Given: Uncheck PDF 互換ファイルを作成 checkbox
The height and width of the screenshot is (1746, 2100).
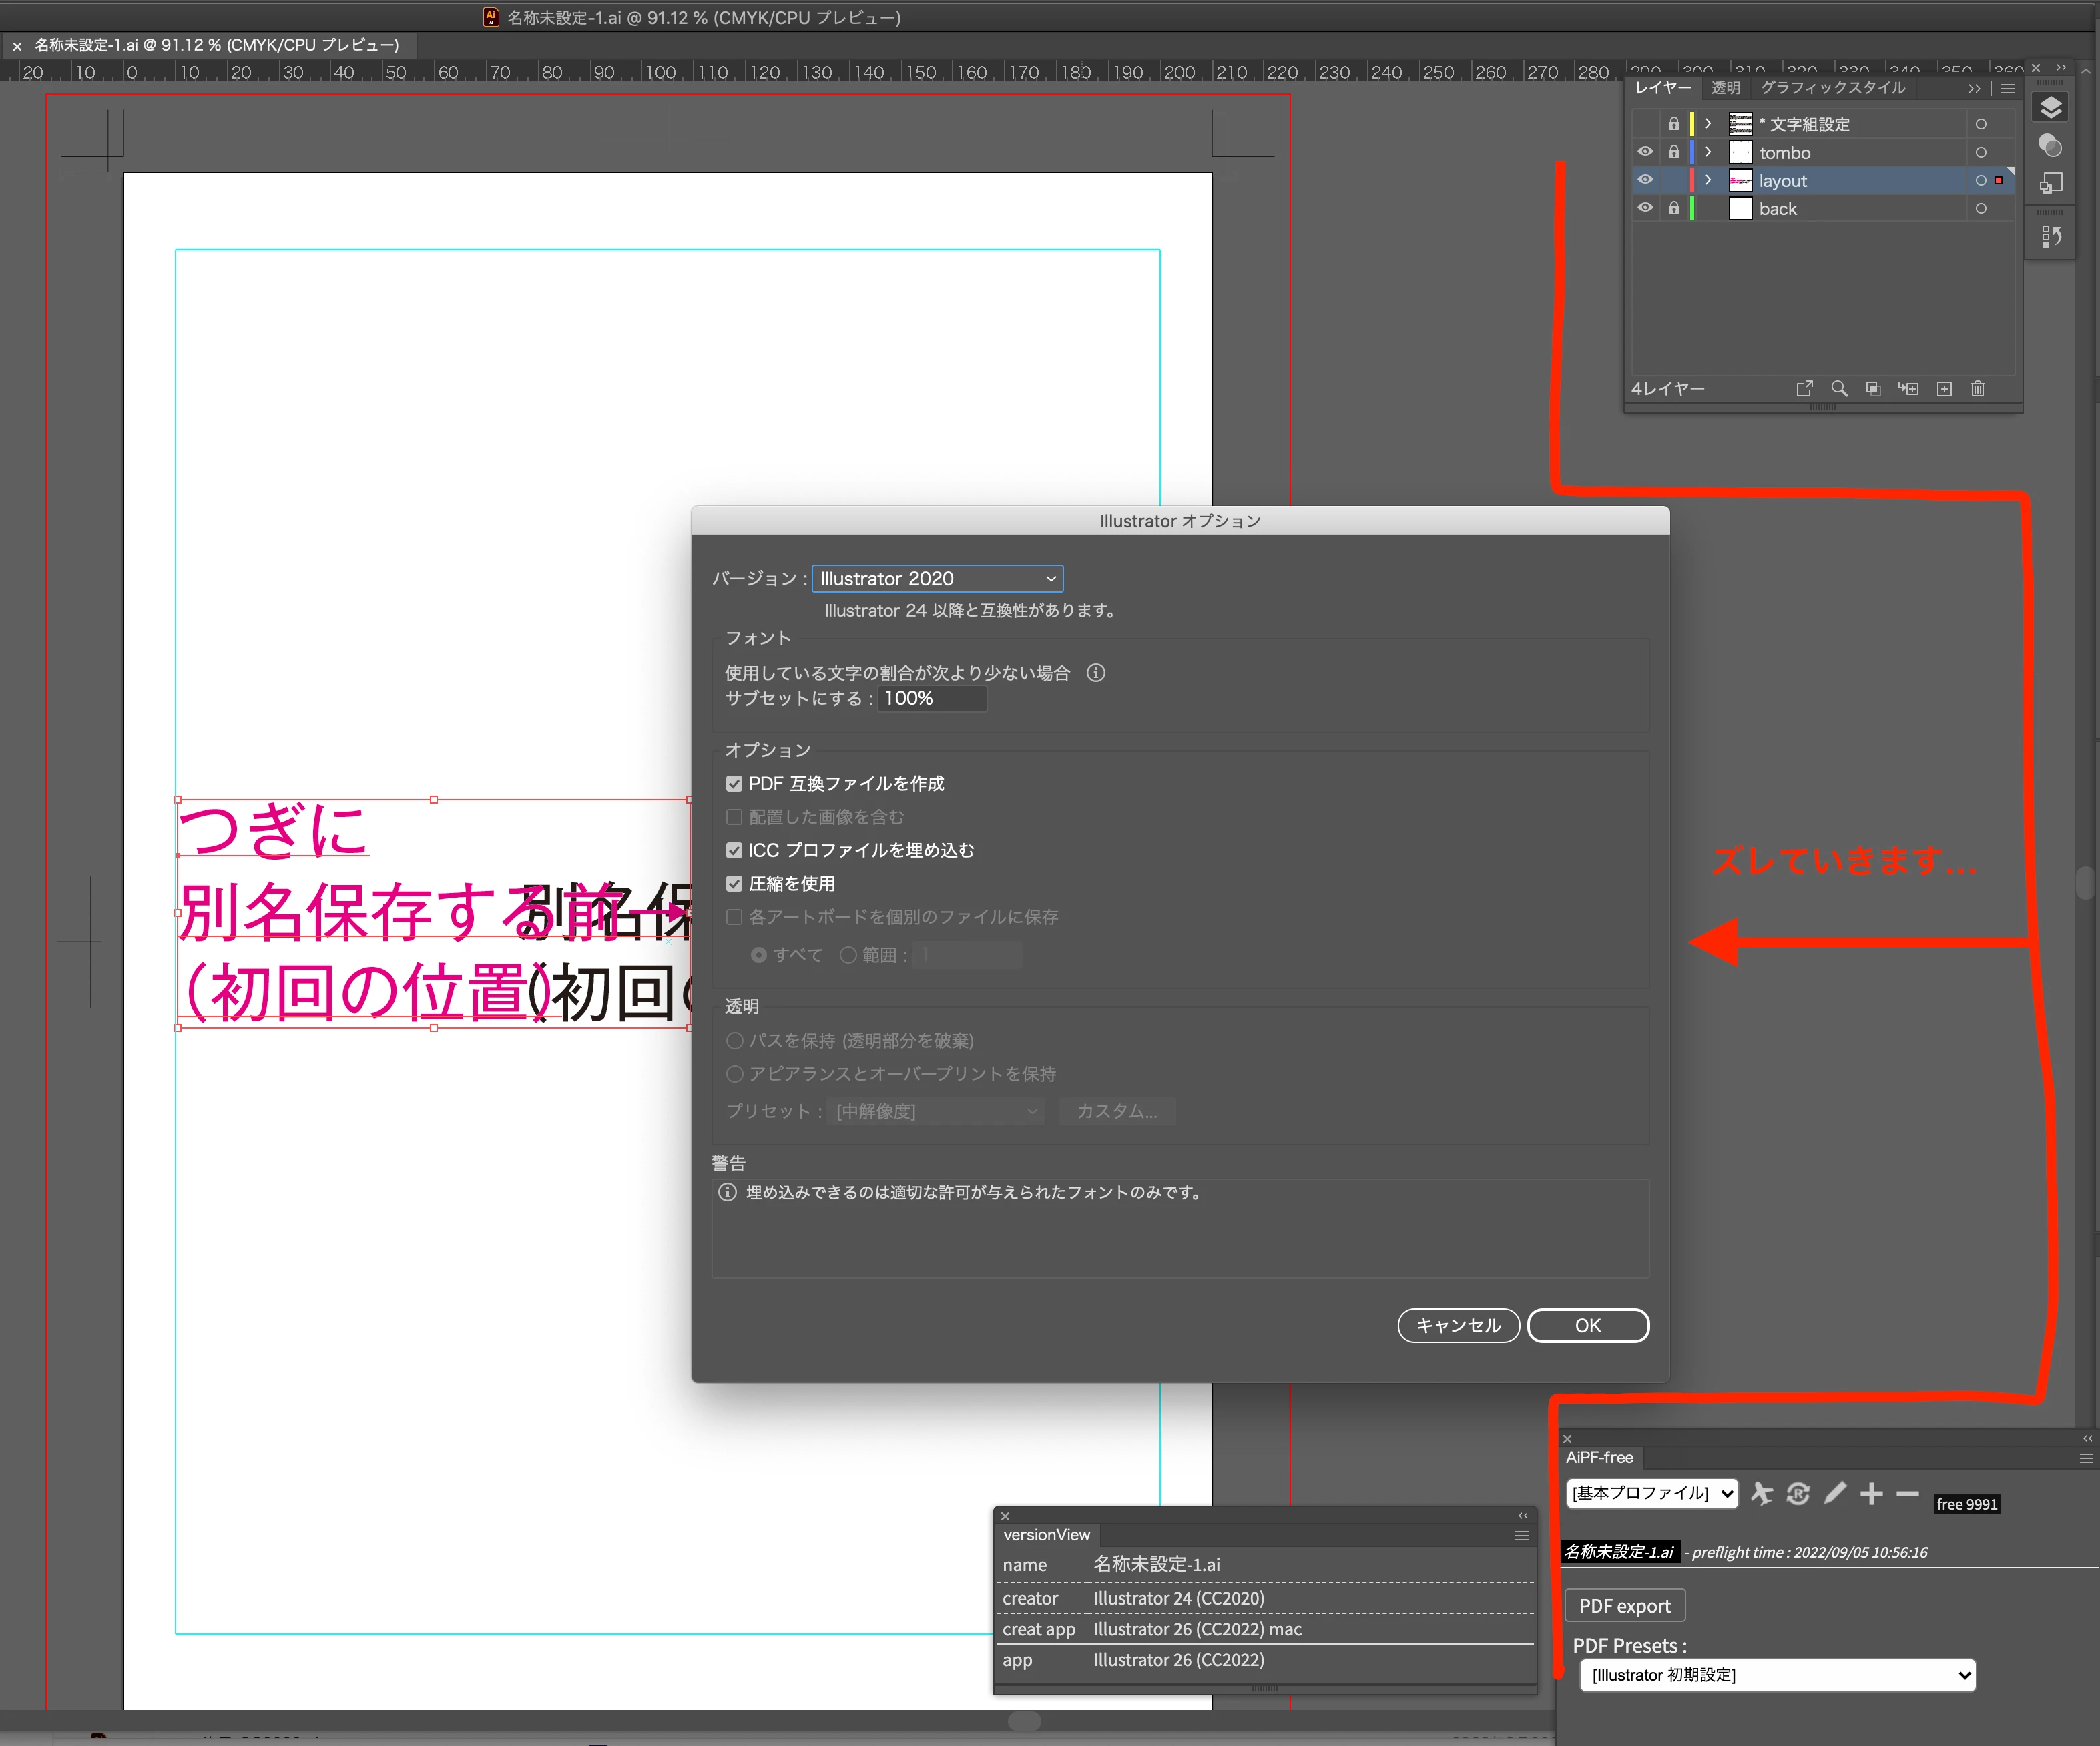Looking at the screenshot, I should (734, 783).
